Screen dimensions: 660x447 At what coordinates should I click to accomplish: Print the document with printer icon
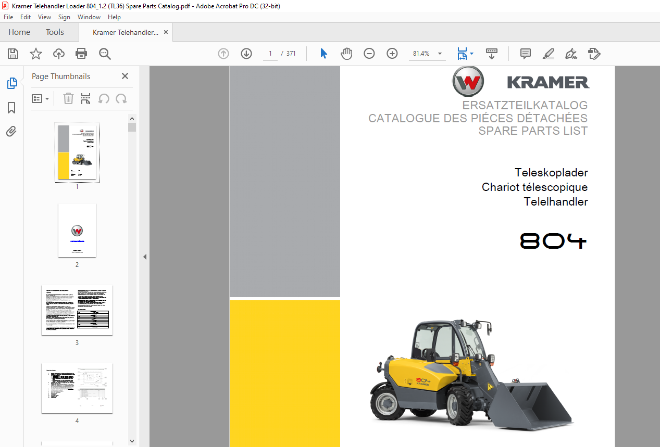(x=81, y=54)
